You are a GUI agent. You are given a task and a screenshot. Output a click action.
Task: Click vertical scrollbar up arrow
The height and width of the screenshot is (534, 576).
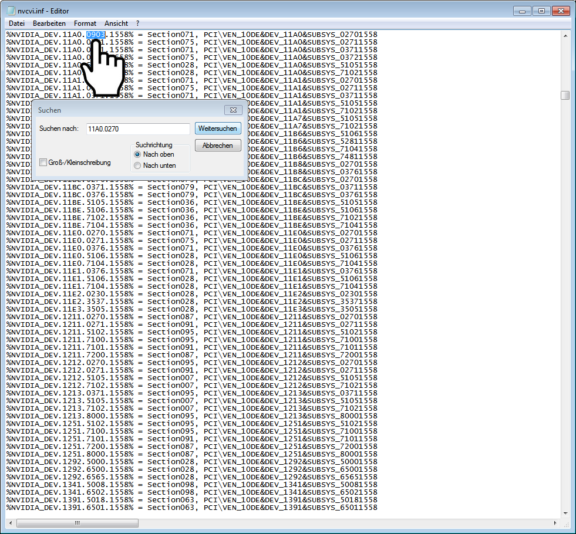[x=565, y=36]
